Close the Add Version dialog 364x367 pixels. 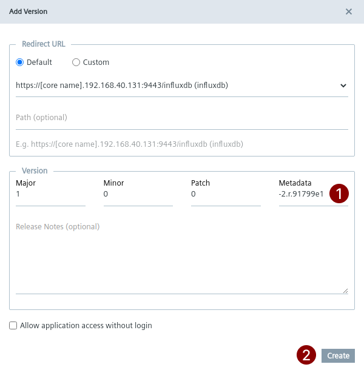tap(348, 12)
